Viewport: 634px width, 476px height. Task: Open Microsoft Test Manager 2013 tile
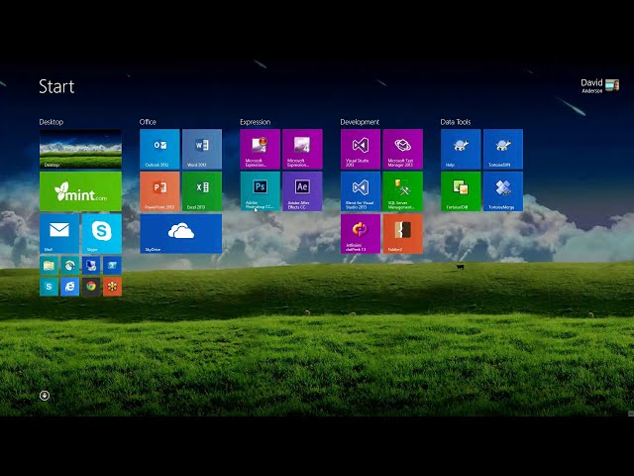(402, 149)
